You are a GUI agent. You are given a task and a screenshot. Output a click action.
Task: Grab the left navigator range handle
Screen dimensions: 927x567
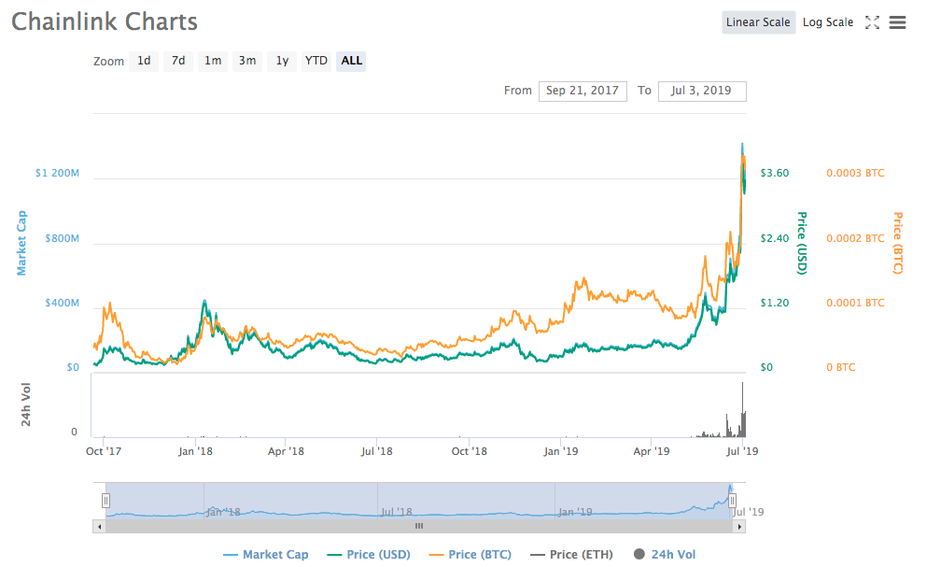[x=105, y=501]
